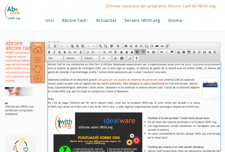Viewport: 225px width, 152px height.
Task: Expand the Idioma language menu
Action: 175,21
